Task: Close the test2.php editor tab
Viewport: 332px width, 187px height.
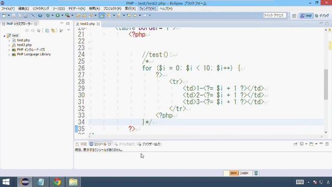Action: 98,24
